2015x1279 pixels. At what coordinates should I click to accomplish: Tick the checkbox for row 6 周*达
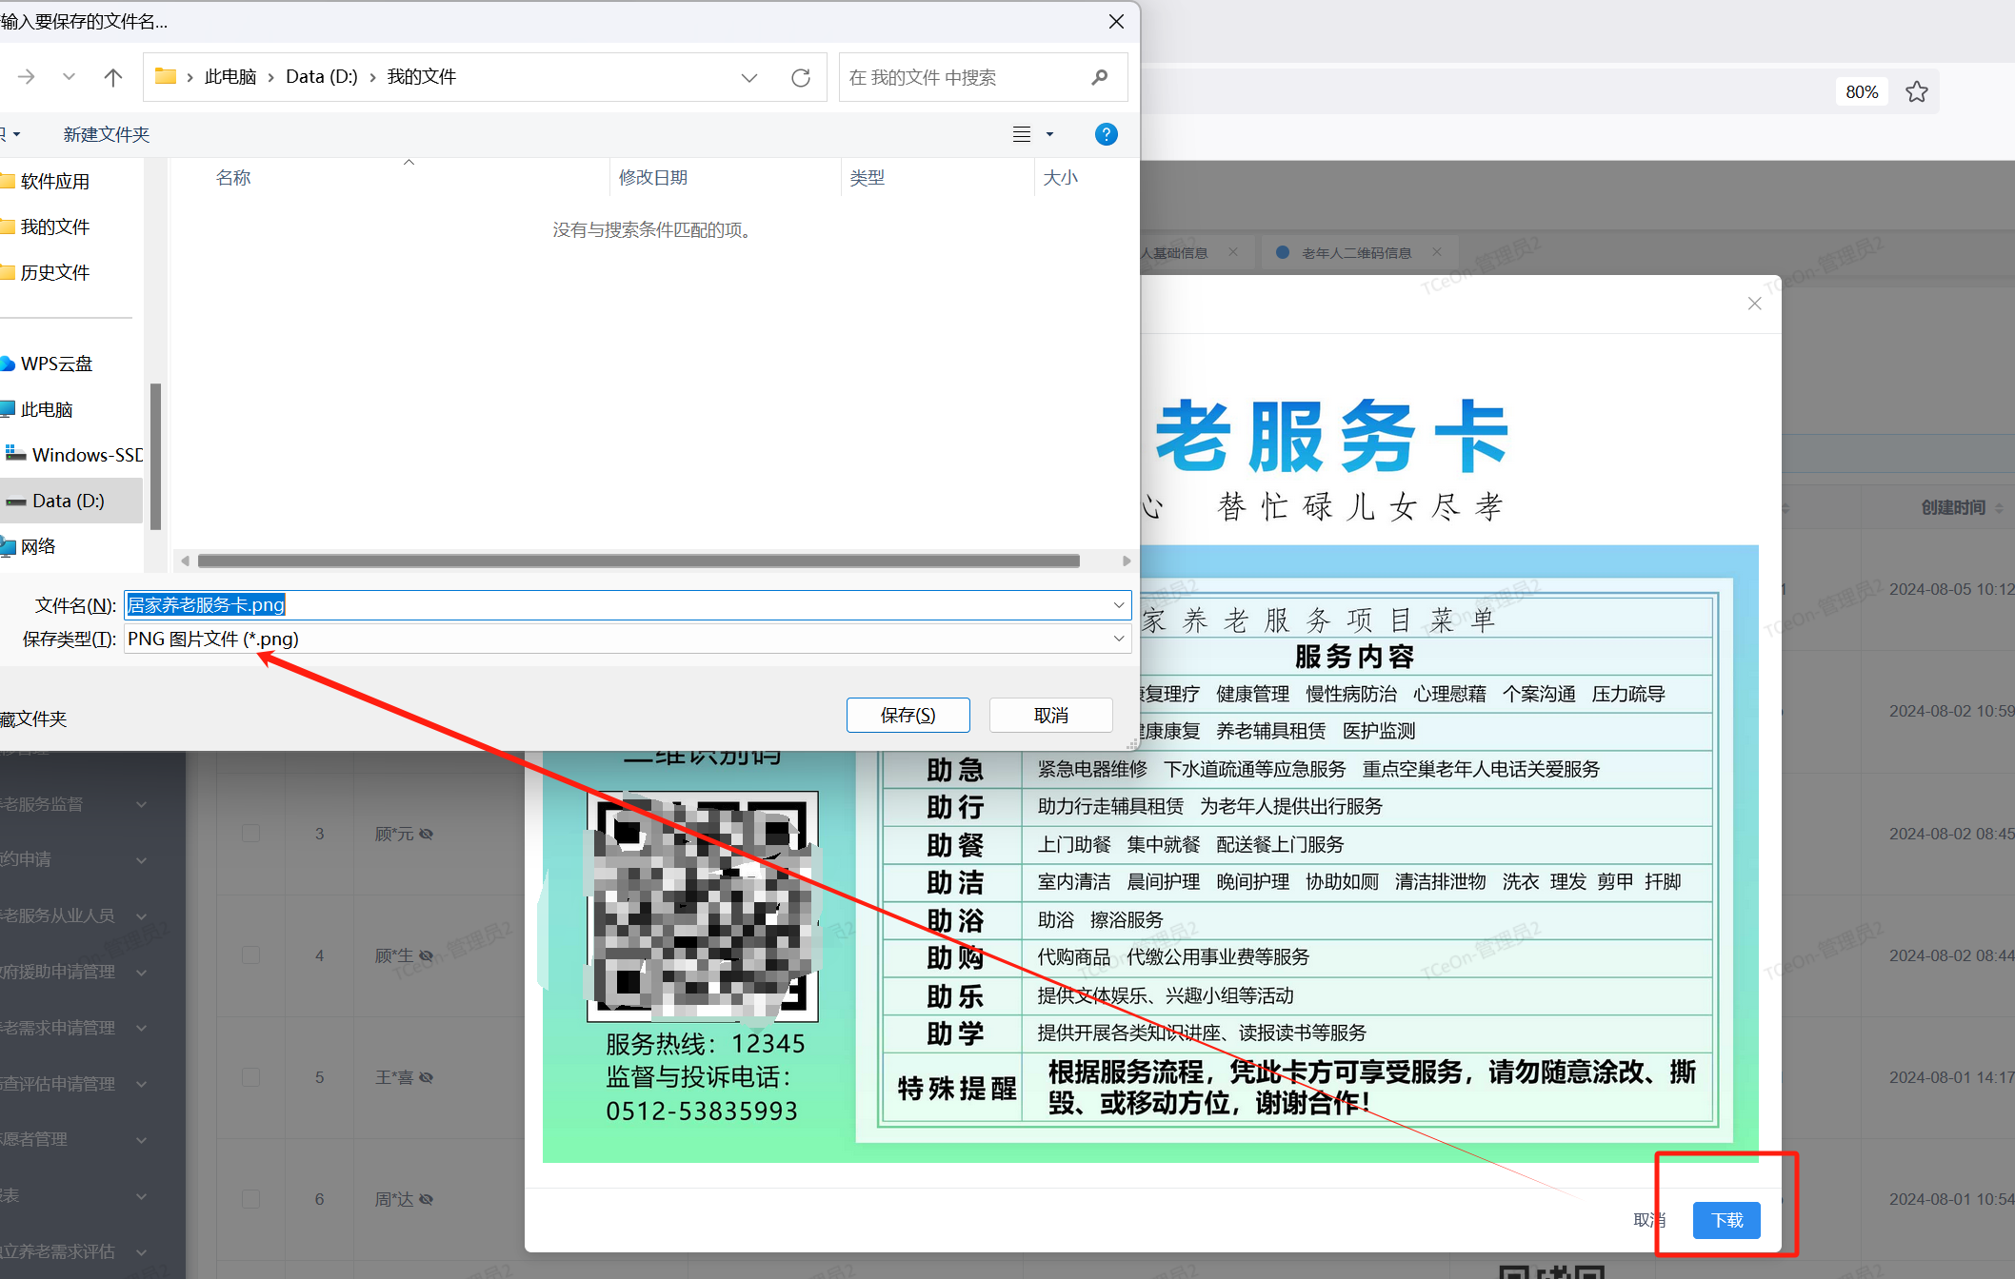click(251, 1199)
